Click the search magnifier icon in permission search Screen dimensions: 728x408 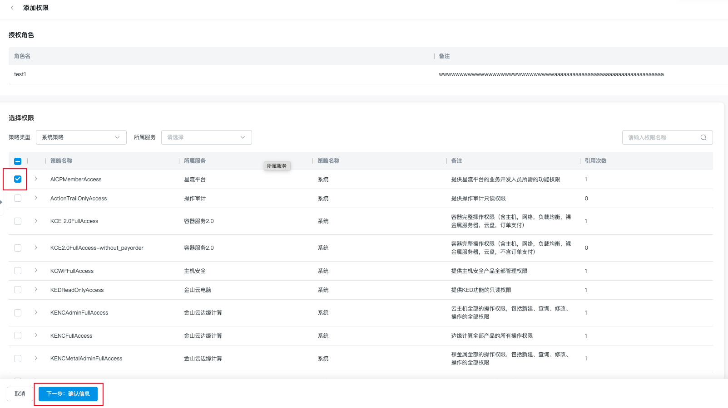pos(703,137)
